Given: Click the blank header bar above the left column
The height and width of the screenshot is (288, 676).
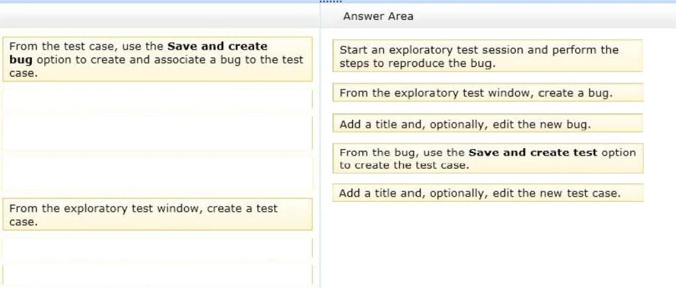Looking at the screenshot, I should [159, 16].
